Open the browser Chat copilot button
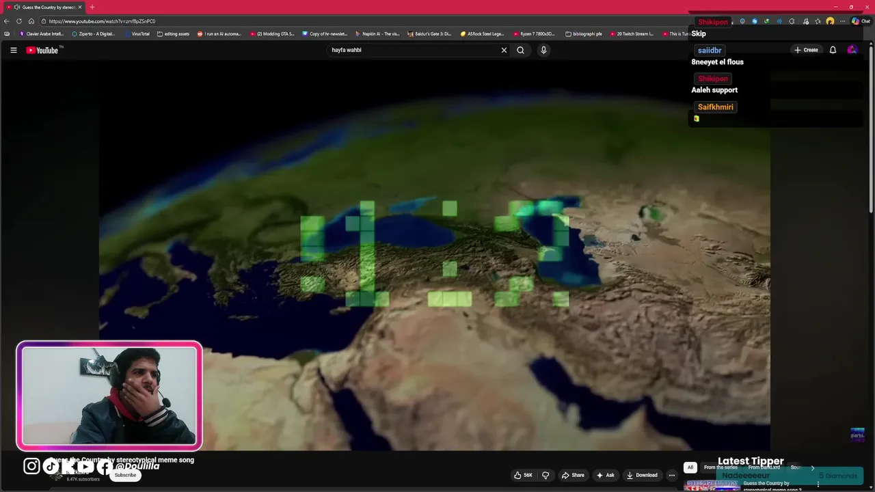This screenshot has height=492, width=875. [x=860, y=21]
